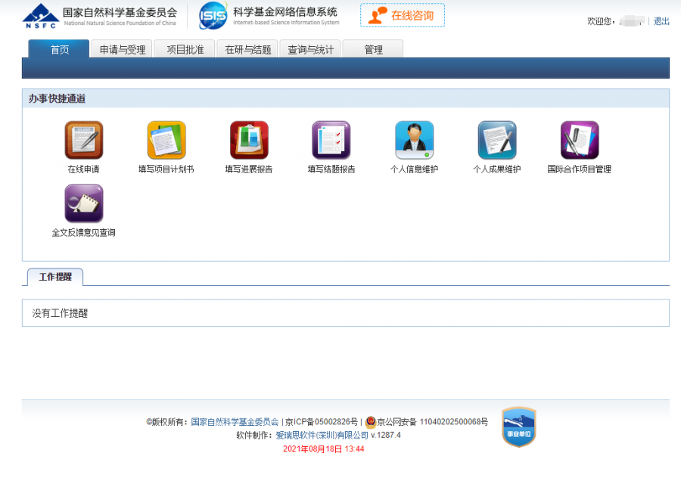Screen dimensions: 681x478
Task: Click the 管理 tab
Action: tap(373, 50)
